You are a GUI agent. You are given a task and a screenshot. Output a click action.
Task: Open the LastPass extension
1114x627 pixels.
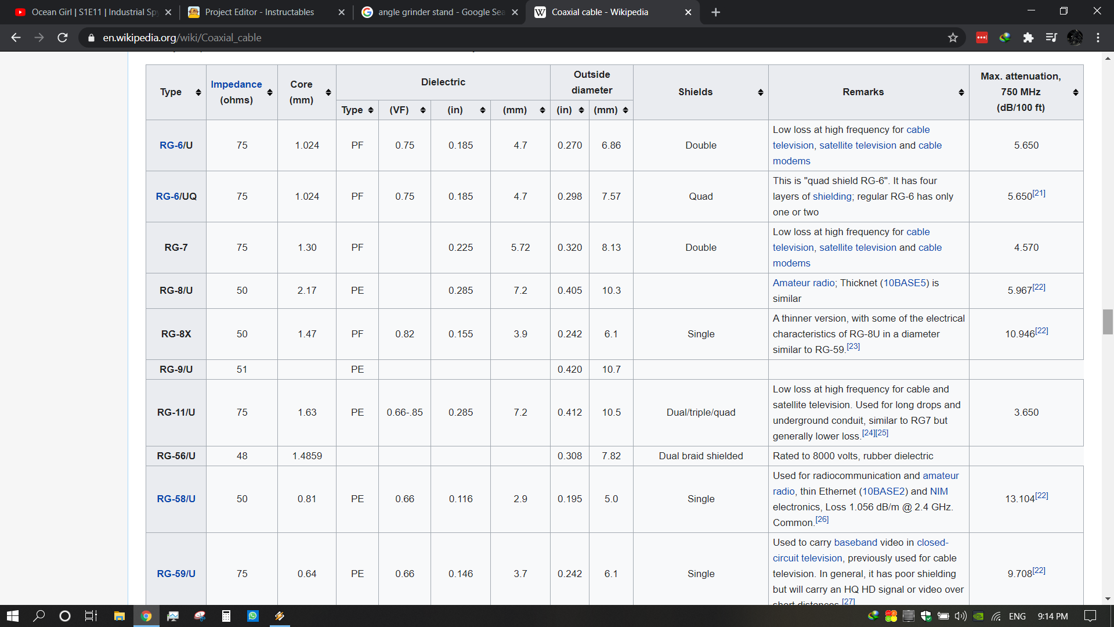(x=982, y=37)
